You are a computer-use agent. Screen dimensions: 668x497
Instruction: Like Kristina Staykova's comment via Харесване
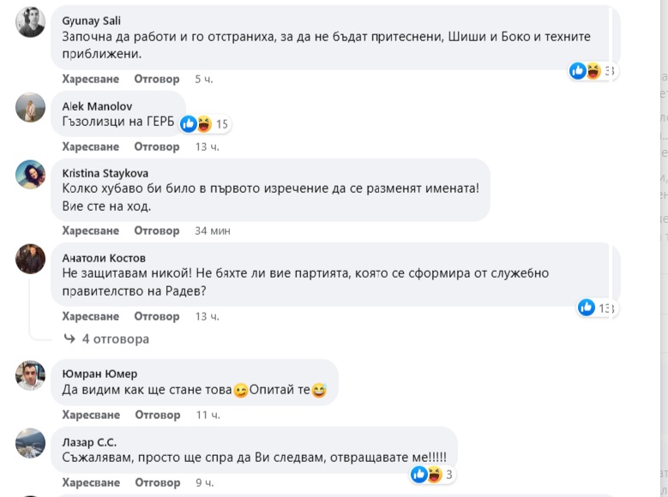click(x=90, y=231)
